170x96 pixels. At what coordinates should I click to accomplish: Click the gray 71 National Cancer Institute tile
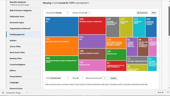click(x=137, y=60)
